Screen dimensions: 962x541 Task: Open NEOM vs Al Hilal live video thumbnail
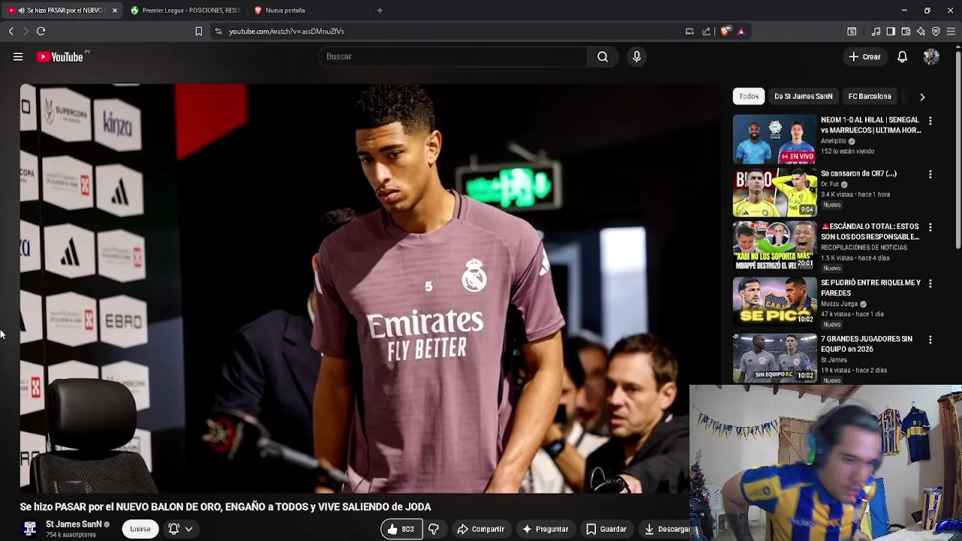(775, 138)
